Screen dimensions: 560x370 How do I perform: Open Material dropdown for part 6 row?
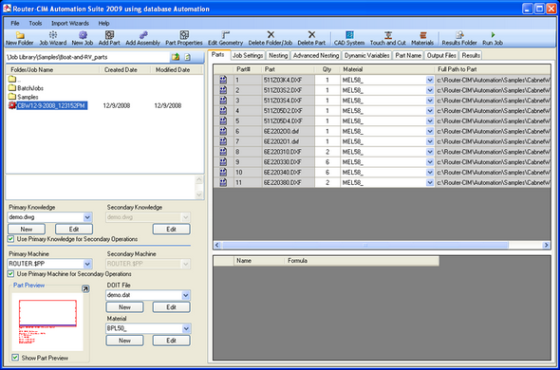click(x=430, y=132)
